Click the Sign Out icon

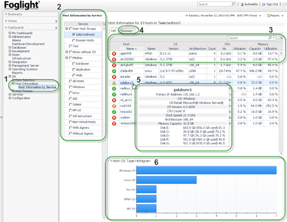(x=264, y=4)
